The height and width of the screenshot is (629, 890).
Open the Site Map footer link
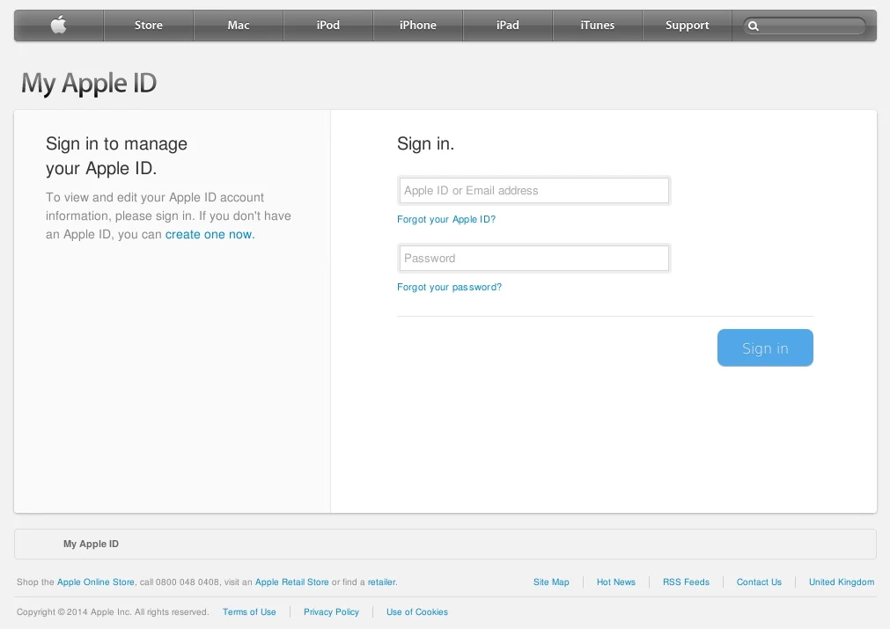pyautogui.click(x=551, y=581)
